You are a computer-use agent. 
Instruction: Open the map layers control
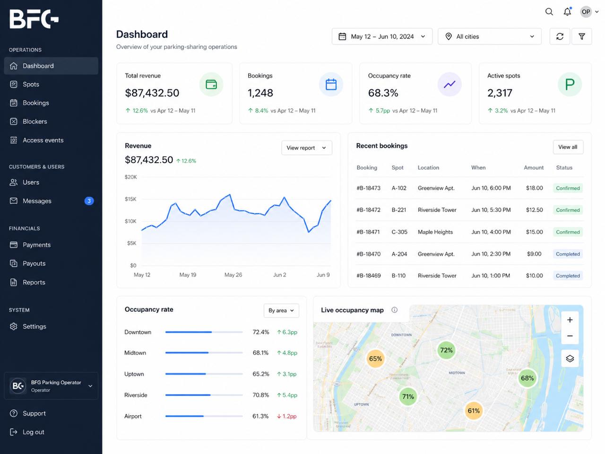click(x=570, y=358)
